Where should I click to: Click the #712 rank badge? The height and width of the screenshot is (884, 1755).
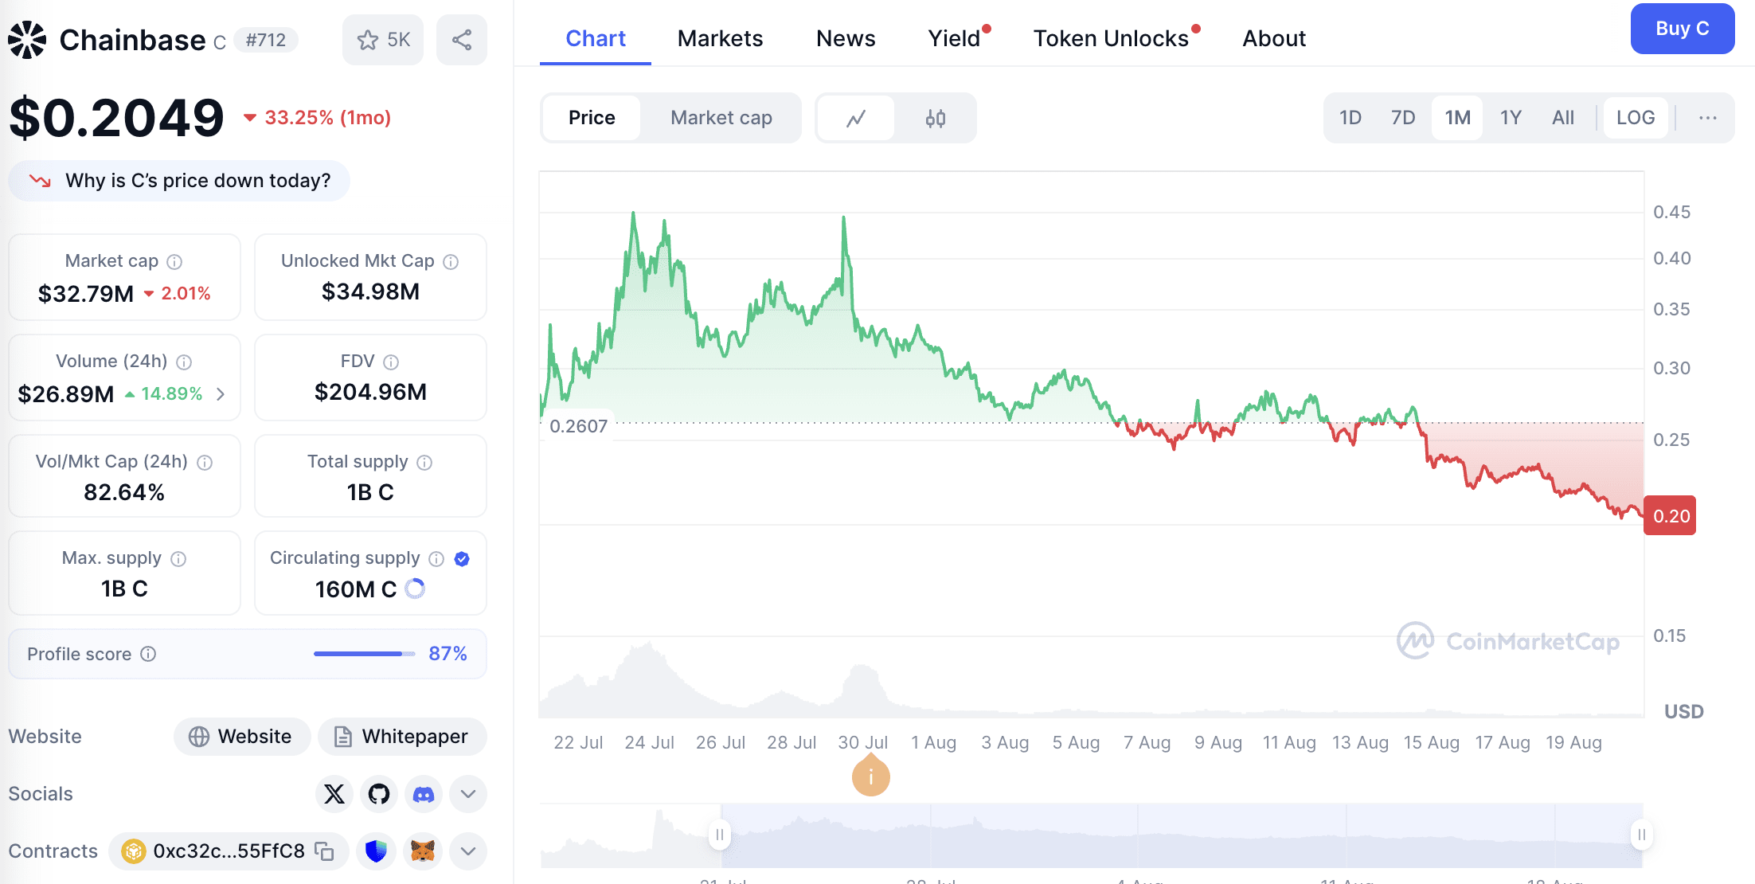pyautogui.click(x=265, y=40)
